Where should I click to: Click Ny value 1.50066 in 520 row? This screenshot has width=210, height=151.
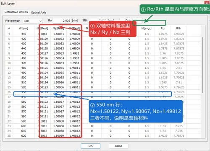coord(58,87)
